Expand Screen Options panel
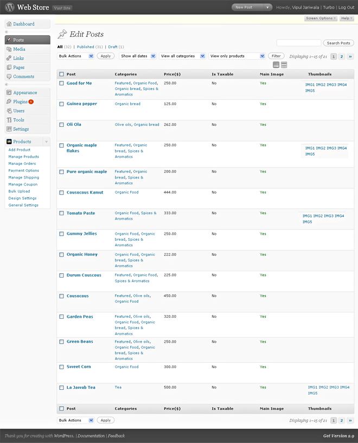Image resolution: width=358 pixels, height=443 pixels. tap(321, 18)
